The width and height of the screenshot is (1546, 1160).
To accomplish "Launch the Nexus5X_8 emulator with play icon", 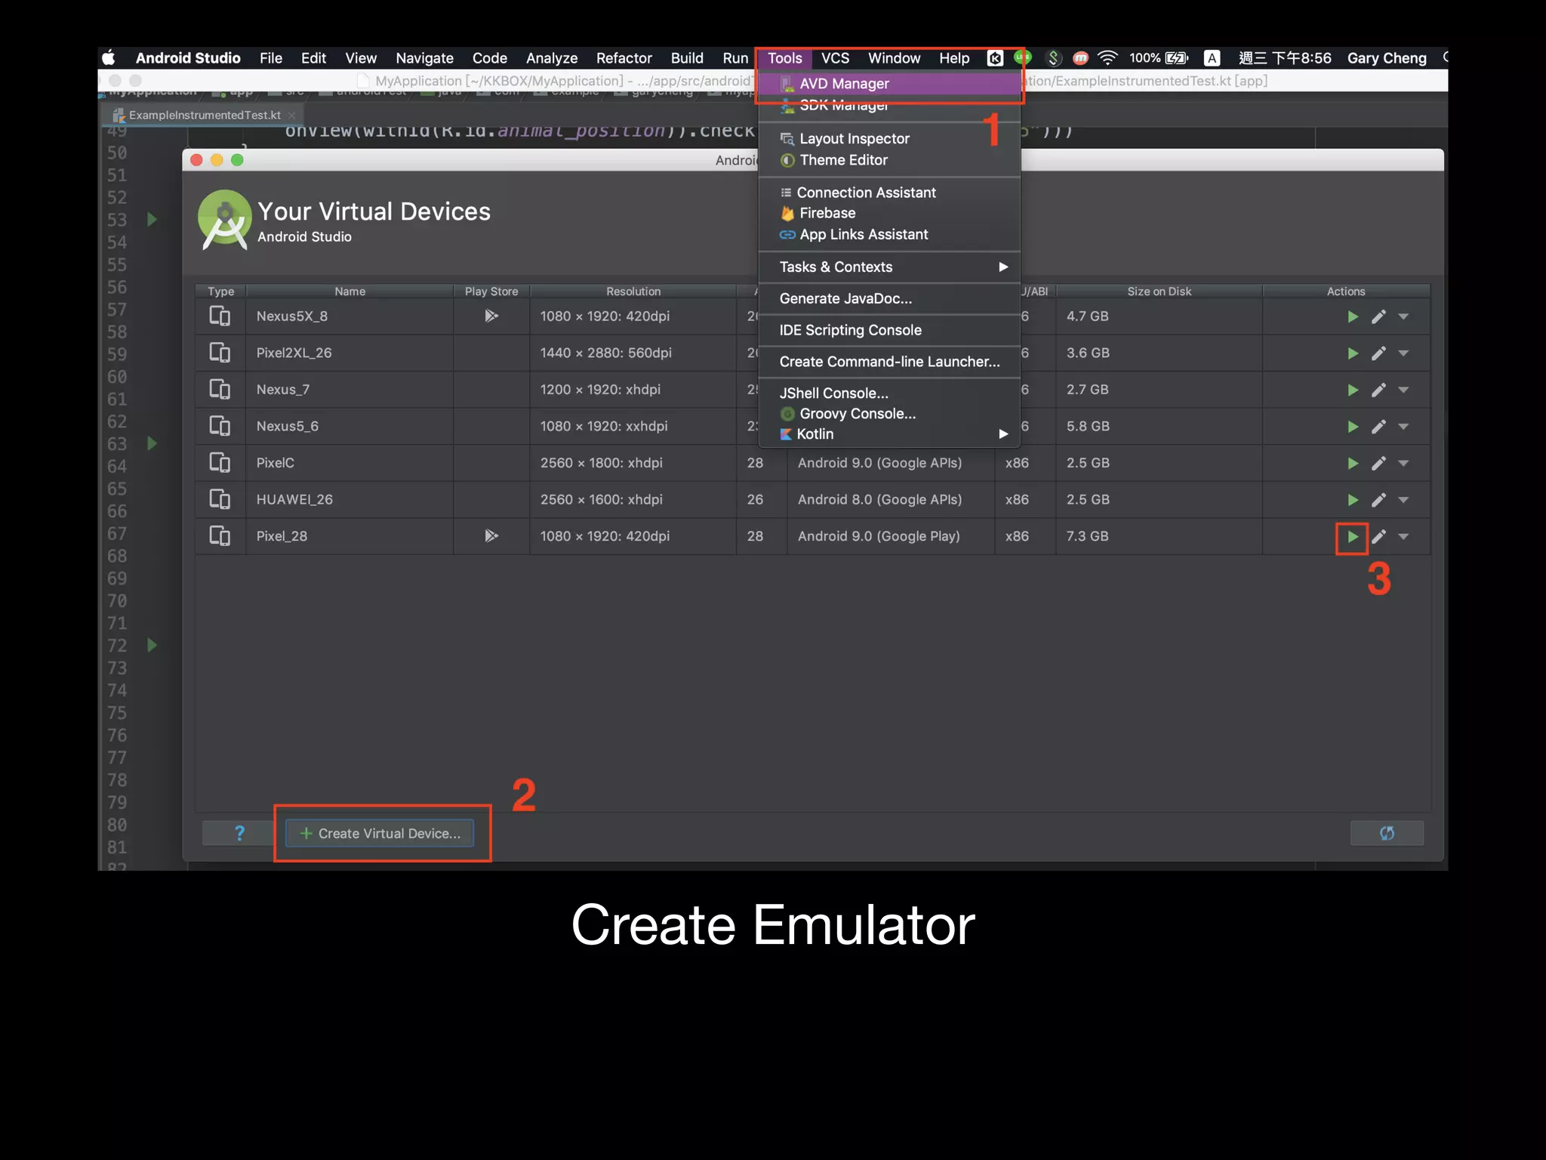I will tap(1353, 316).
